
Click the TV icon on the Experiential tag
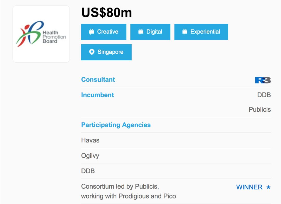(185, 32)
